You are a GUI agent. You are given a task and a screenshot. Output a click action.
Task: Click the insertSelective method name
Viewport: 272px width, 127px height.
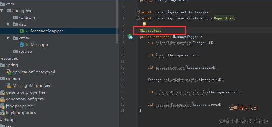[x=170, y=68]
